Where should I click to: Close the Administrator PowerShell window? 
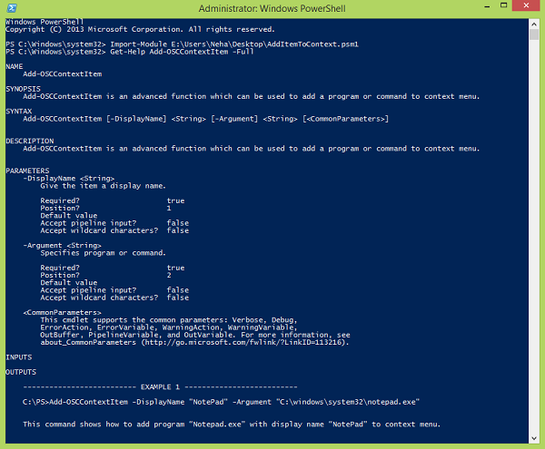524,7
